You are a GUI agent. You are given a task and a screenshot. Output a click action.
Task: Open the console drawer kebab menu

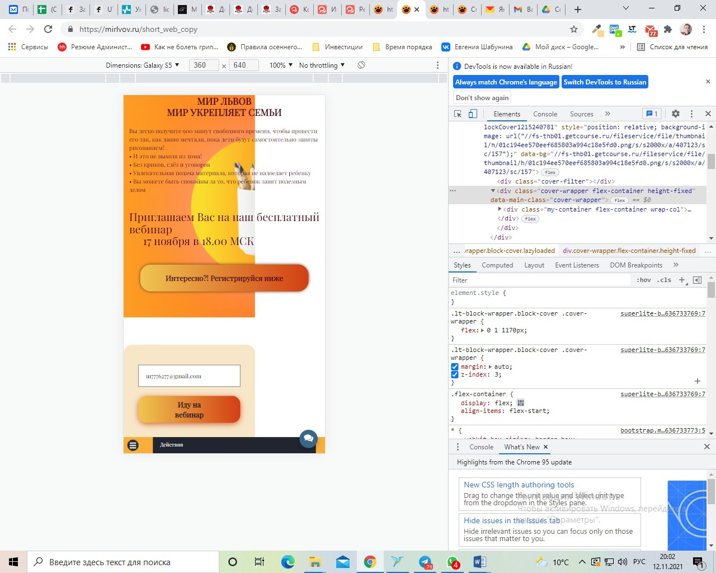[x=458, y=447]
